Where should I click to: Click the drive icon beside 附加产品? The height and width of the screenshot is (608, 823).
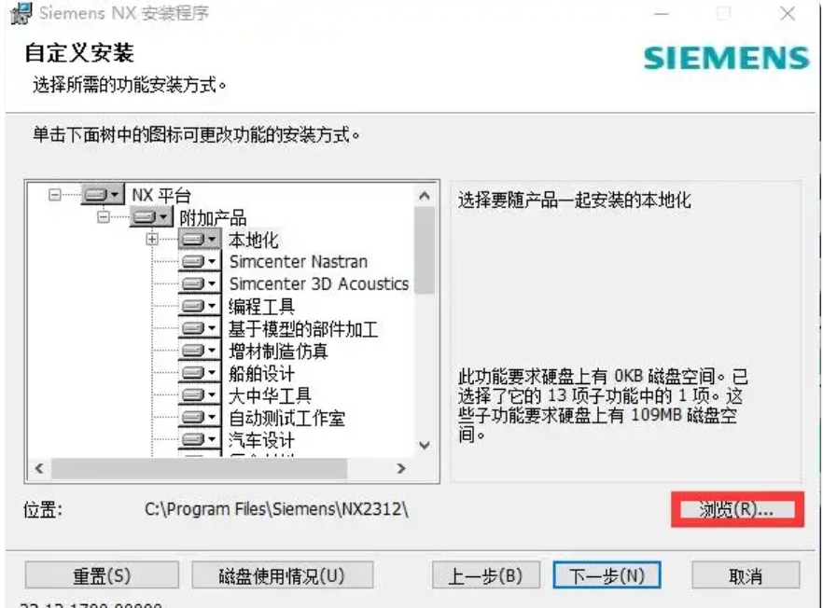click(150, 217)
